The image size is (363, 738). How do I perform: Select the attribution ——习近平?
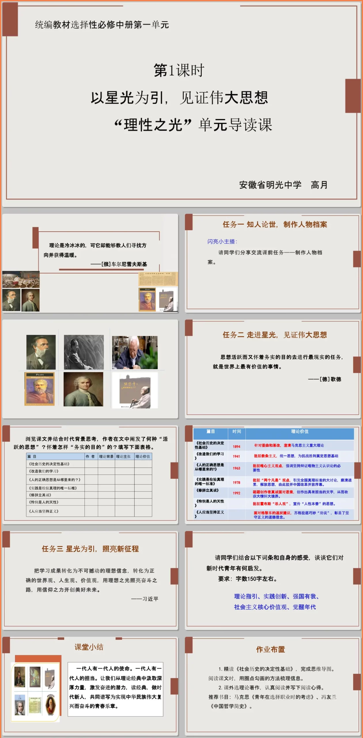(145, 599)
